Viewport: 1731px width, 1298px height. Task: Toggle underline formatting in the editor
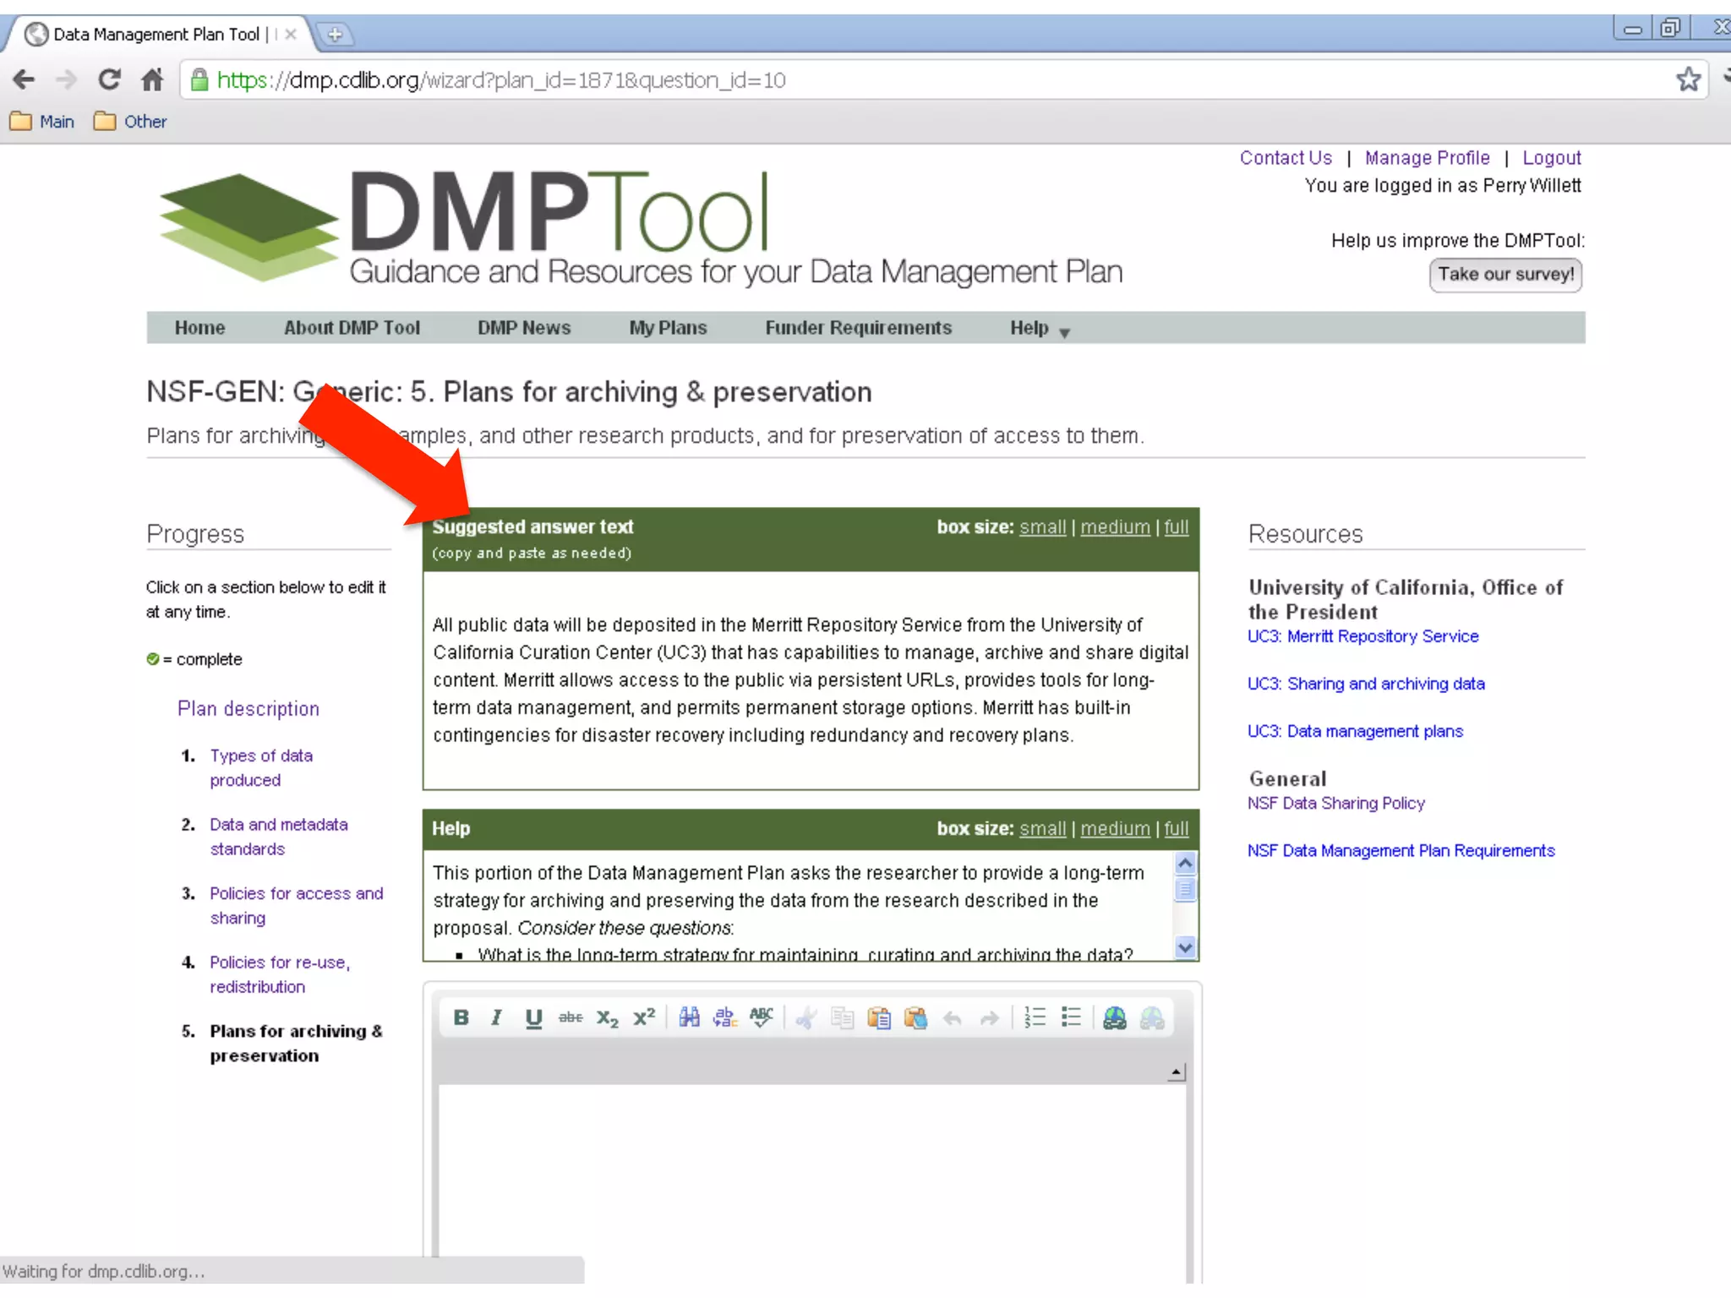point(533,1017)
